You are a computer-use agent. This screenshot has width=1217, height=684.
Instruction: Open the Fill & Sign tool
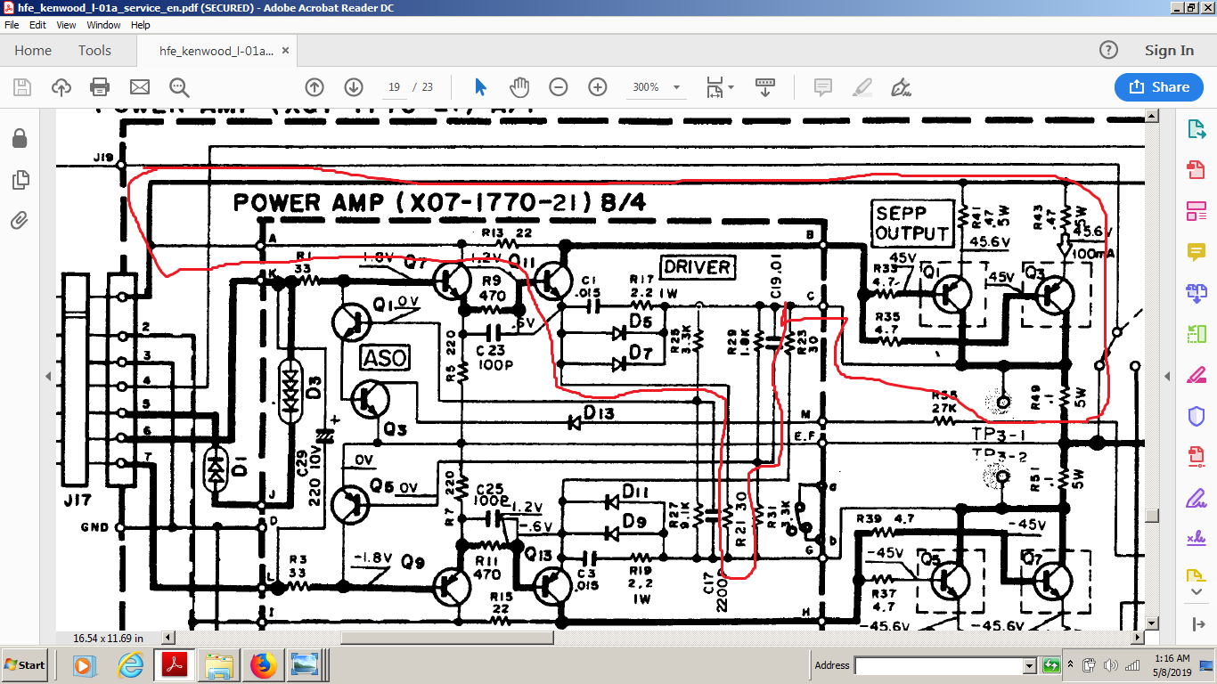click(1196, 498)
